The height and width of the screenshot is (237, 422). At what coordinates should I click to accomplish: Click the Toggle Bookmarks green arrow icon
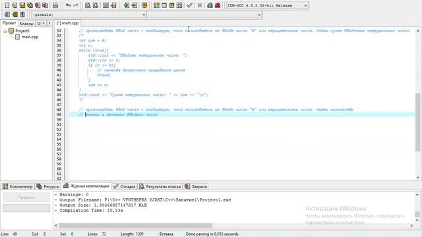[x=15, y=14]
